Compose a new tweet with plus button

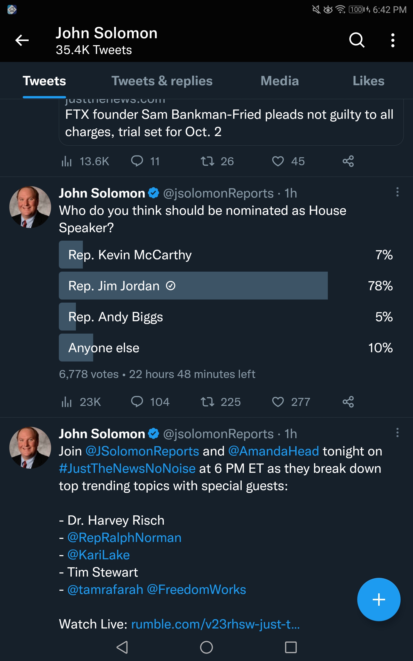point(379,600)
